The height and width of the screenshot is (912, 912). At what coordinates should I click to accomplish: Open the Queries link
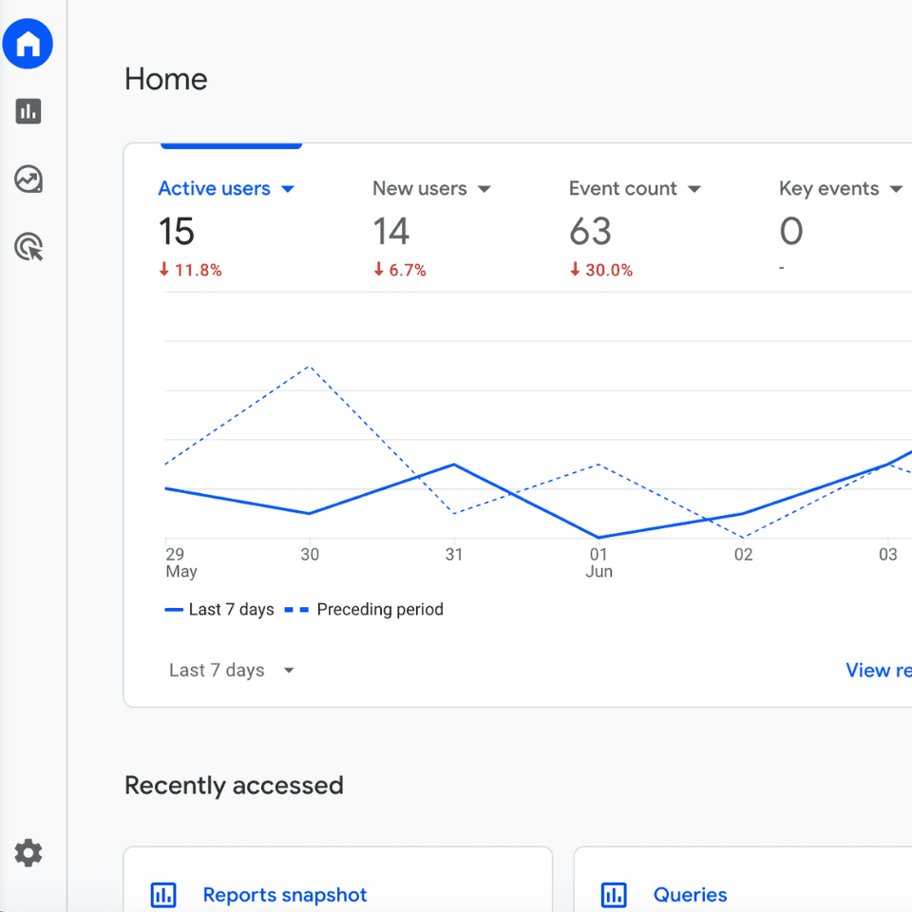(x=690, y=894)
